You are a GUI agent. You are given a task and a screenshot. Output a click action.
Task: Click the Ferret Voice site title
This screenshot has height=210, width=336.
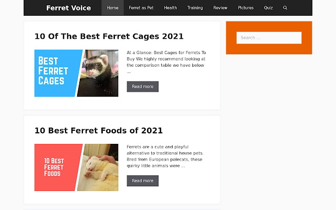click(68, 8)
